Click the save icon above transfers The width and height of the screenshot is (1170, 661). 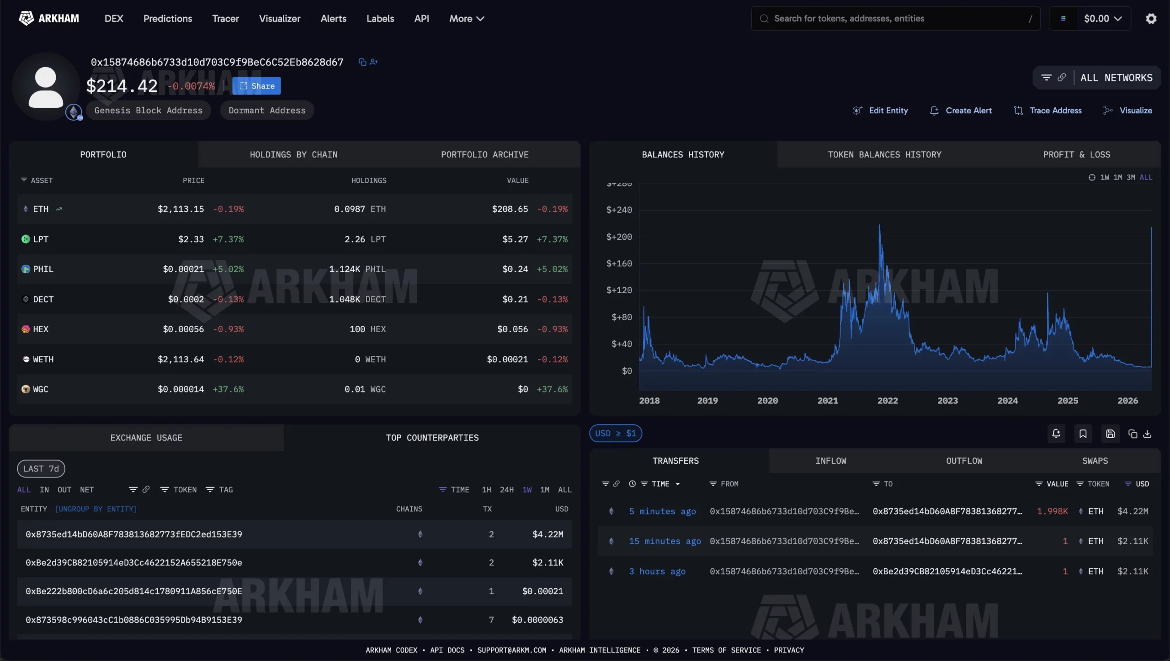pyautogui.click(x=1110, y=434)
